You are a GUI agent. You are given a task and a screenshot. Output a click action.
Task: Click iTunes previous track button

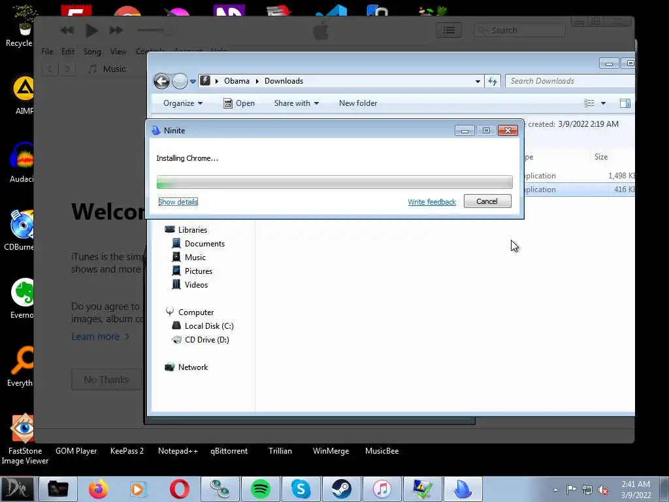67,30
